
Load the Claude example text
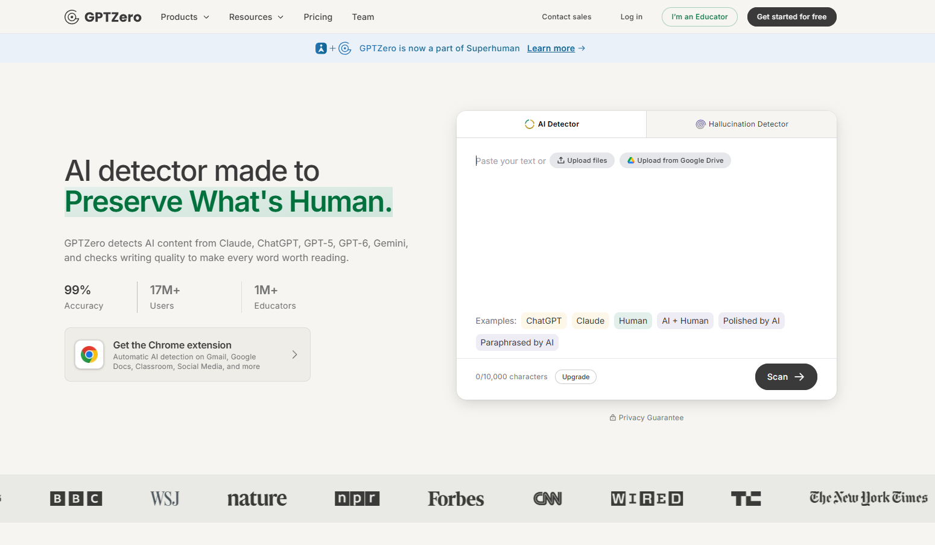click(590, 321)
